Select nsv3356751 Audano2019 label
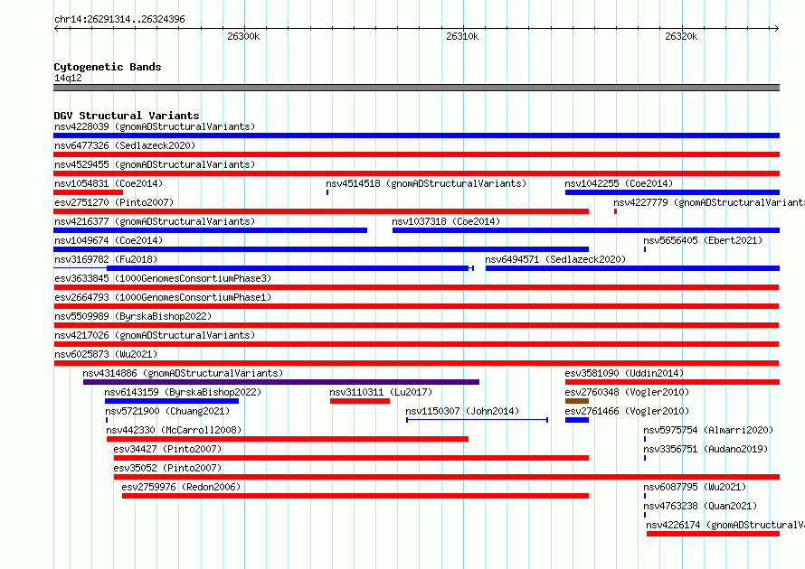 [x=706, y=449]
